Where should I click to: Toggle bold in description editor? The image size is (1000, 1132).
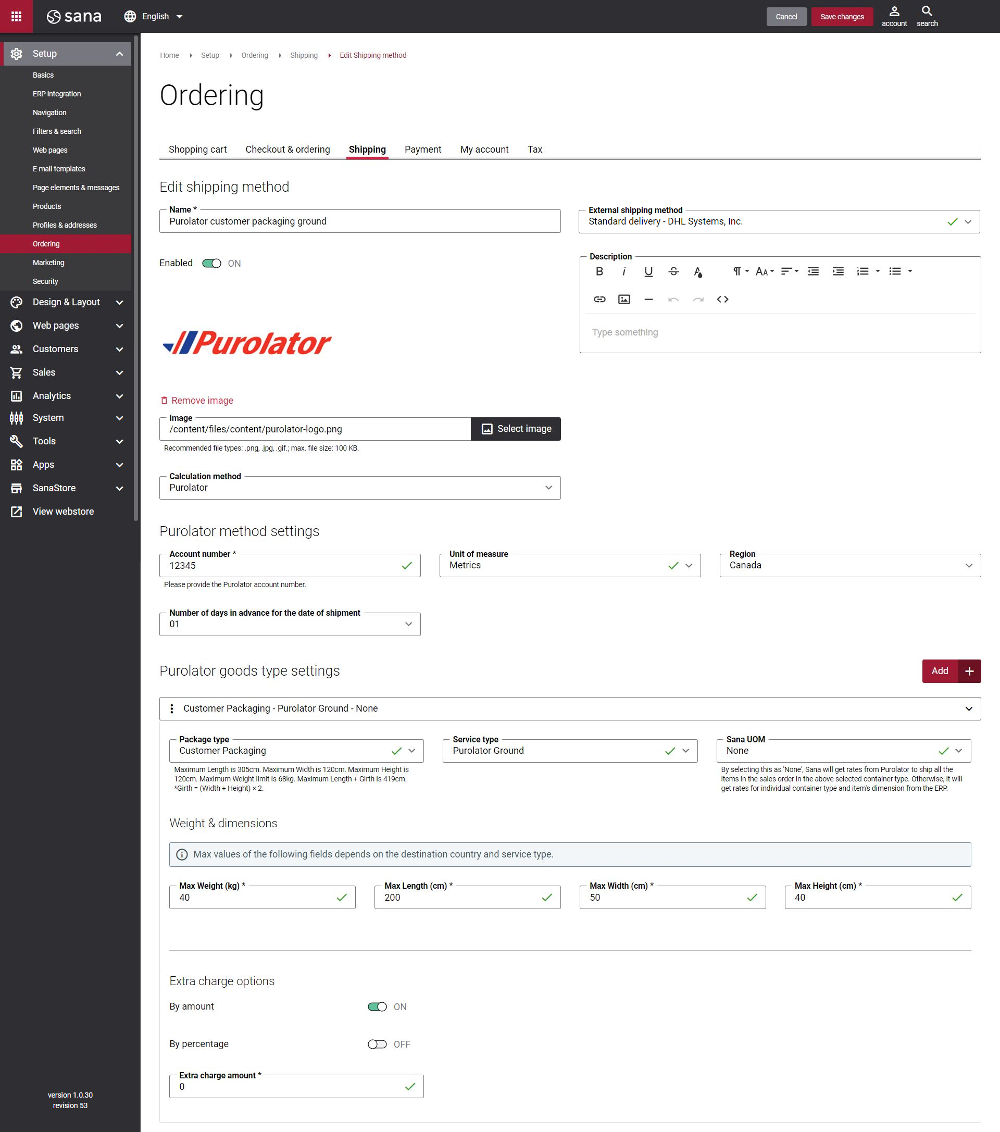pos(599,271)
